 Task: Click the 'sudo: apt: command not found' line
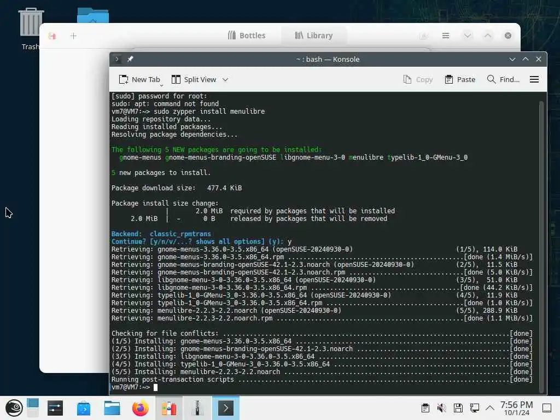tap(165, 103)
